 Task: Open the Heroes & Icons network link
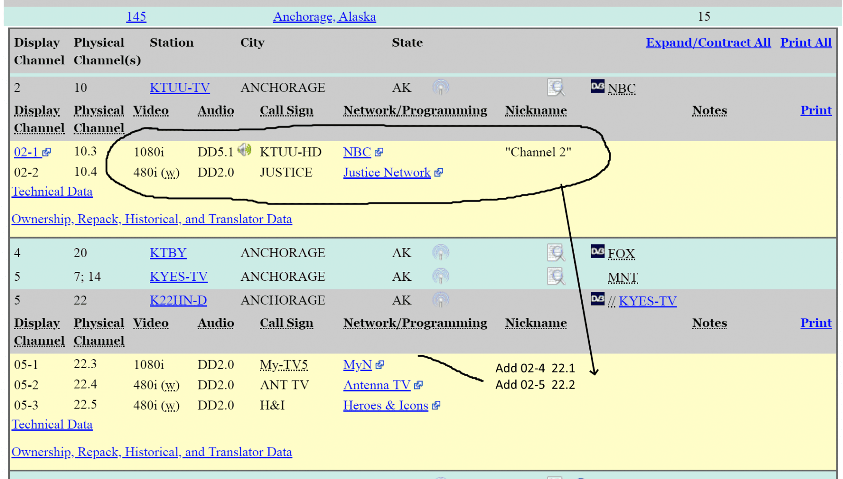[386, 405]
